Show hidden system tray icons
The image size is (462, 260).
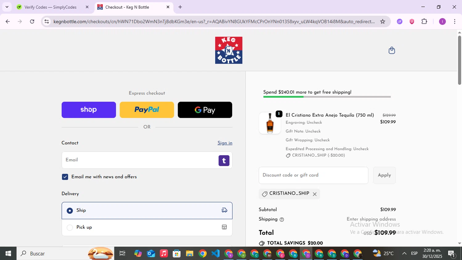pos(404,254)
